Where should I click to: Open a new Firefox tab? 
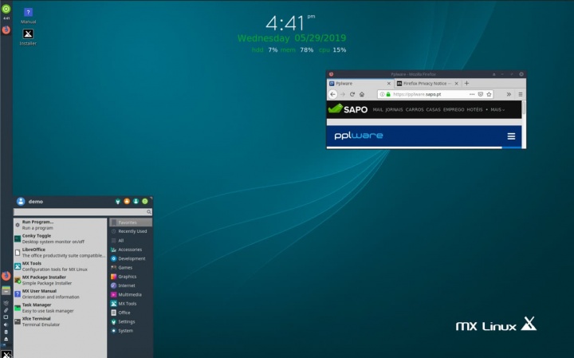(466, 83)
